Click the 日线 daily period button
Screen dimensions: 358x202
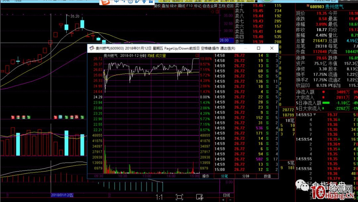click(226, 195)
